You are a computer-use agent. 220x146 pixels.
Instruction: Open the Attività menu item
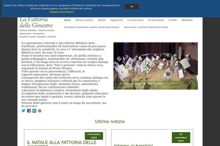pos(102,20)
